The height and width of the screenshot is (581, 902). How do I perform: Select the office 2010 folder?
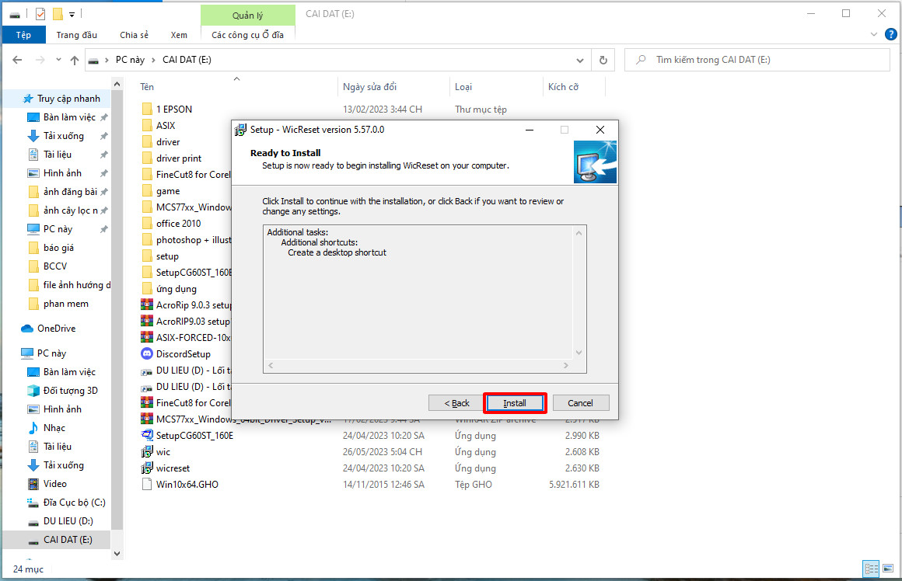[x=178, y=224]
